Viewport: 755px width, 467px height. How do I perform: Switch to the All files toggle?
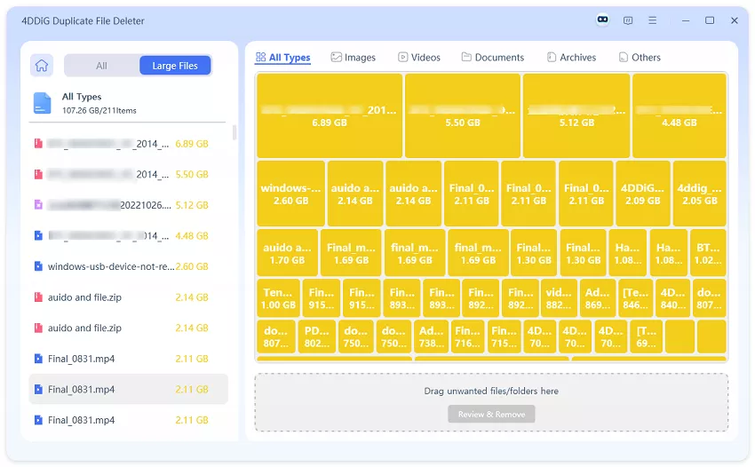point(101,66)
